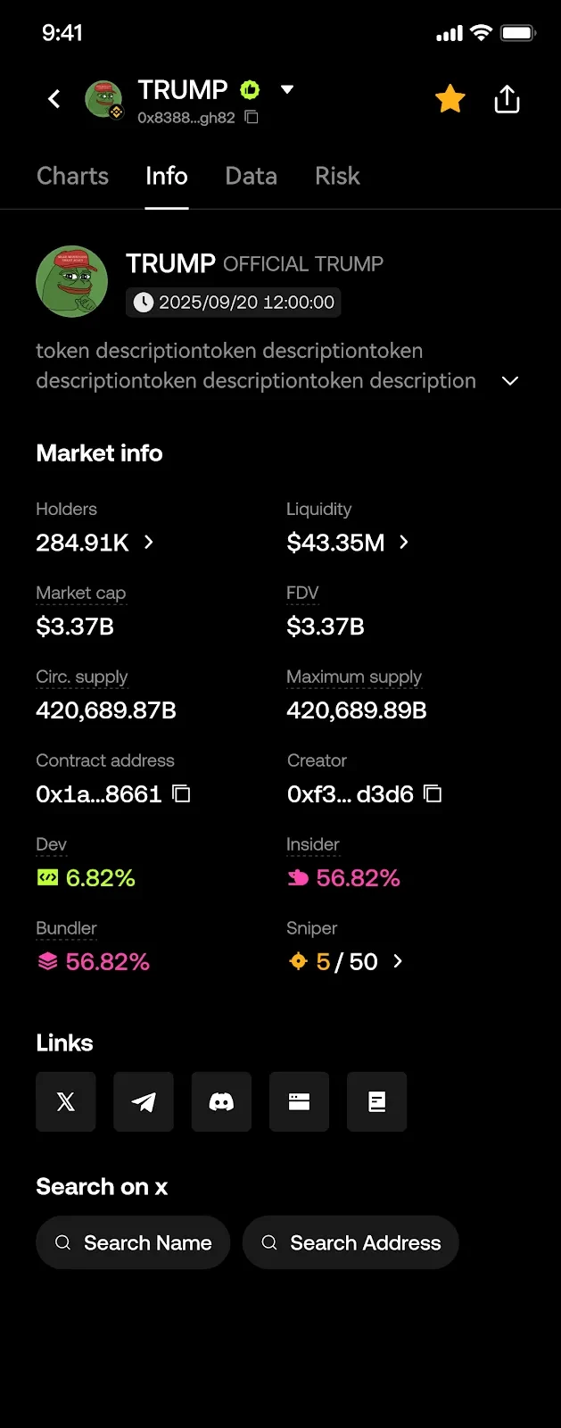561x1428 pixels.
Task: Copy the header token address 0x8388...gh82
Action: point(252,117)
